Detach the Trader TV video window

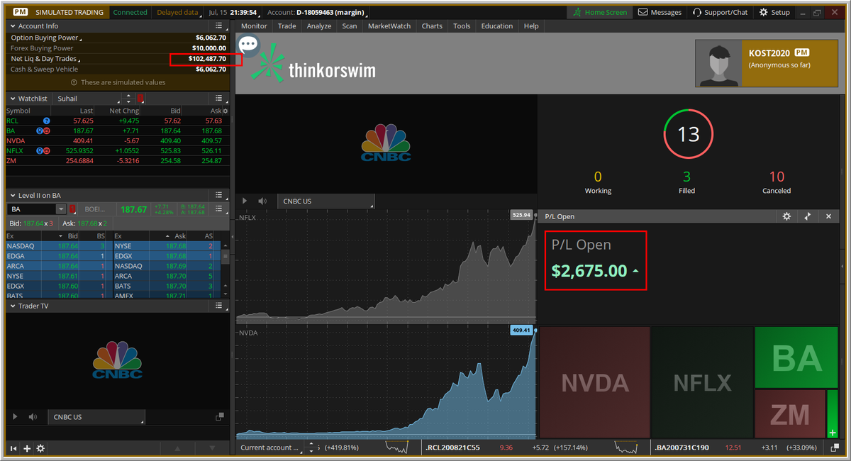[x=221, y=417]
